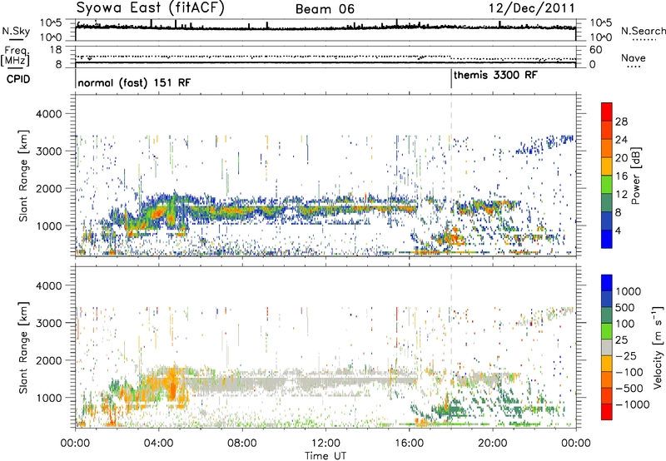The height and width of the screenshot is (461, 666).
Task: Click the '16' label on Power colorbar
Action: pos(621,176)
